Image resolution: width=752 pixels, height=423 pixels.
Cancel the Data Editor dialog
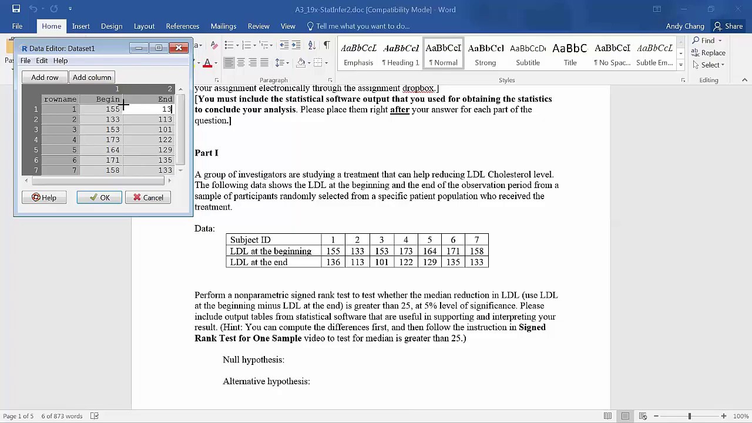pos(148,197)
